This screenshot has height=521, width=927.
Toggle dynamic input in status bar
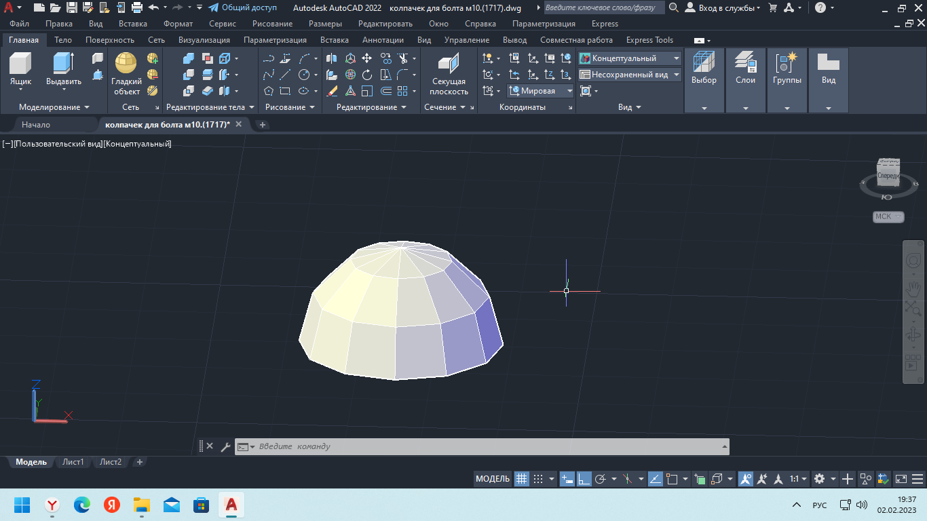click(x=567, y=479)
